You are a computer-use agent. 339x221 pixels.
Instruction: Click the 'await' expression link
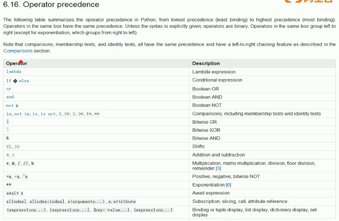coord(13,193)
